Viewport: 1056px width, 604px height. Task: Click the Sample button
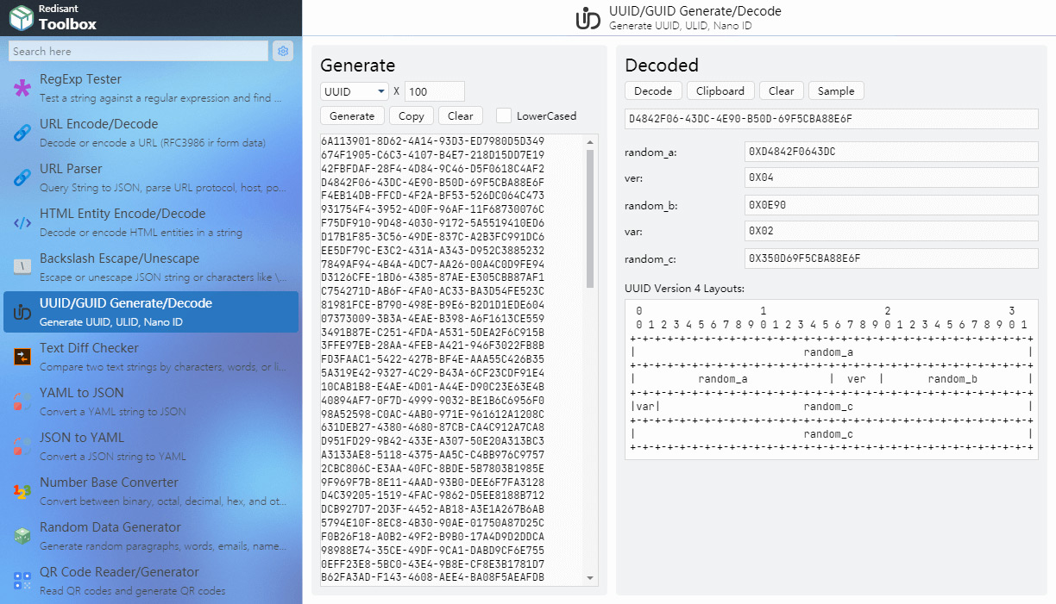(x=836, y=90)
